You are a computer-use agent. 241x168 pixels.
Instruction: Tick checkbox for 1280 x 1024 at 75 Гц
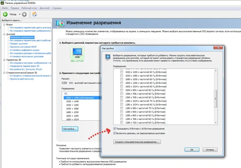(x=122, y=101)
